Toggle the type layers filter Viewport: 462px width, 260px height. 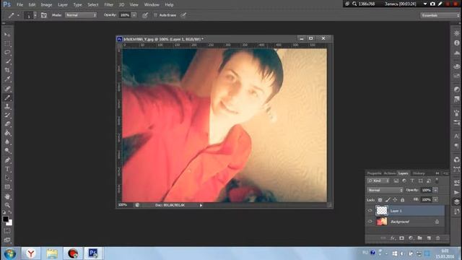[x=412, y=181]
